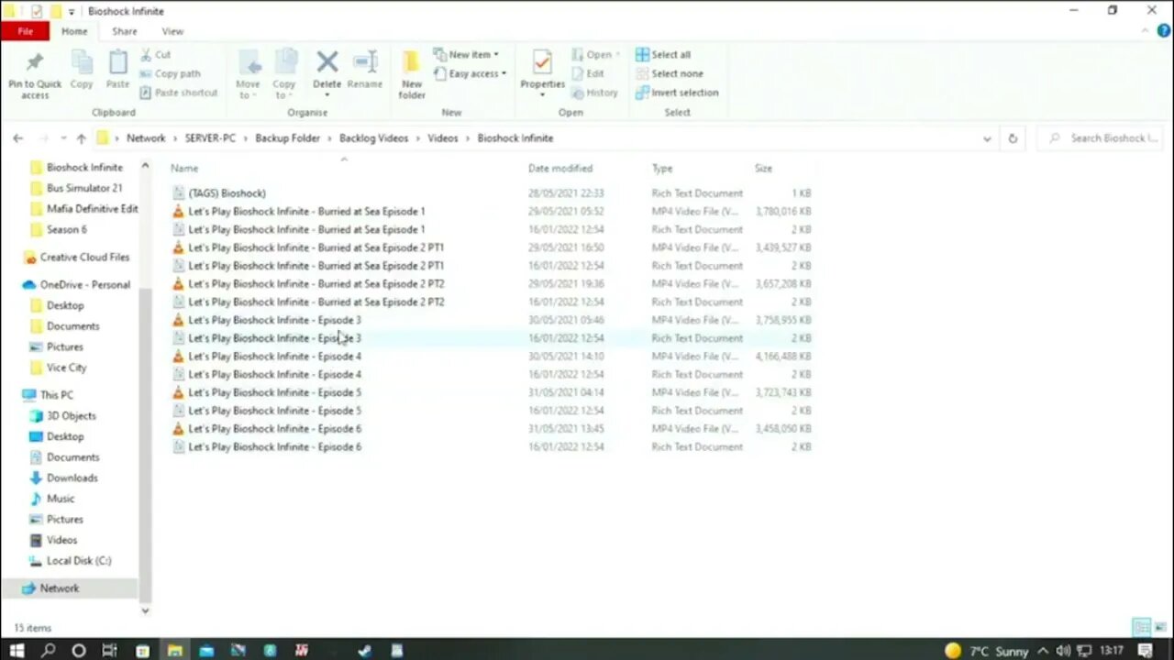Click Network in the address path
Viewport: 1174px width, 660px height.
pos(146,138)
